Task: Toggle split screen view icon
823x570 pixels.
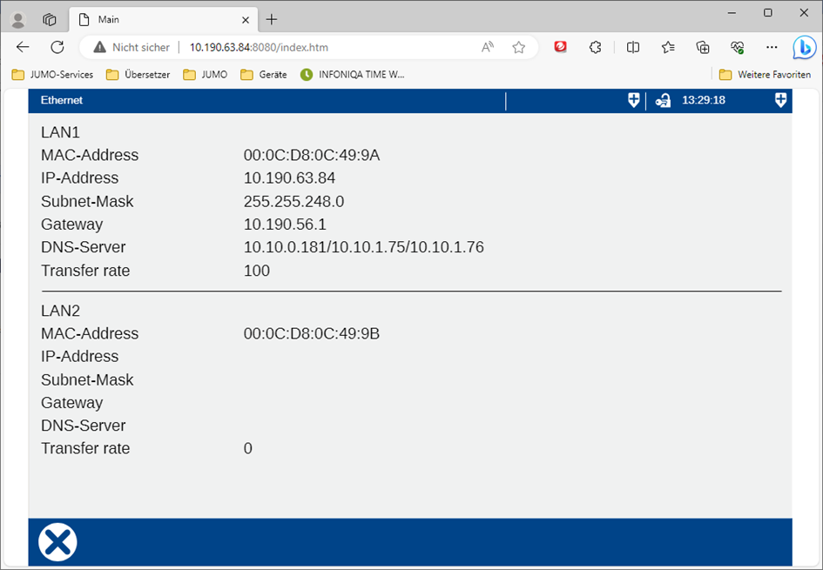Action: pyautogui.click(x=633, y=47)
